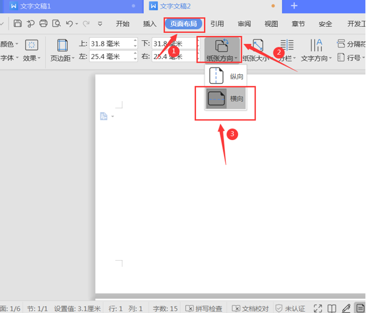Click pen writing mode icon in status bar
The height and width of the screenshot is (313, 366).
tap(346, 308)
